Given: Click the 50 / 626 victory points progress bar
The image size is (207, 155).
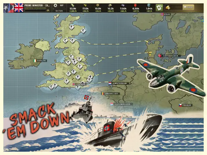Looking at the screenshot, I should point(59,9).
